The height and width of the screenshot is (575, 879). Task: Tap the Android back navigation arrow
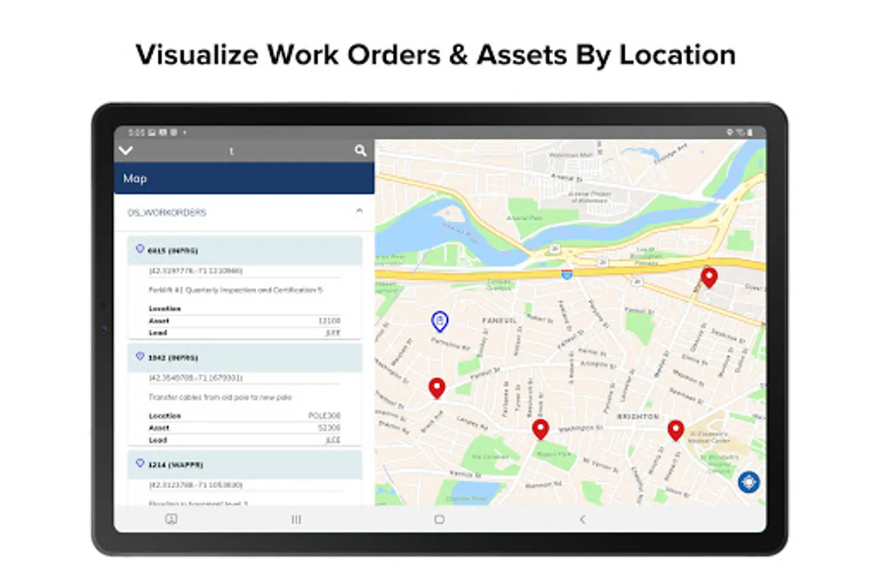[582, 519]
